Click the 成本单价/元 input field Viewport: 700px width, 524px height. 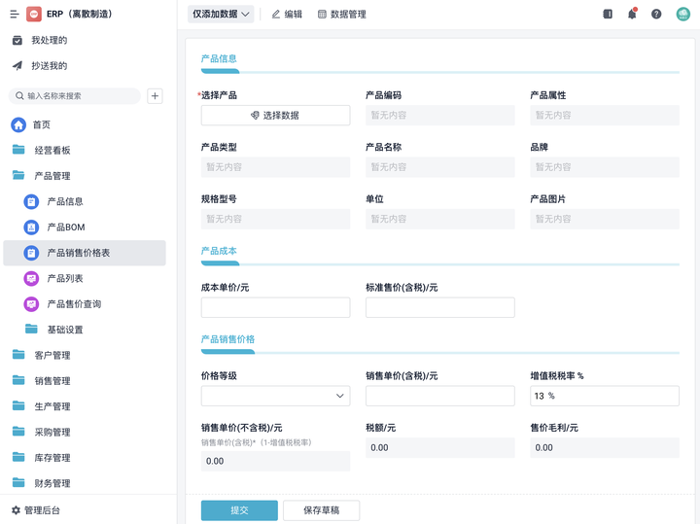(x=275, y=307)
